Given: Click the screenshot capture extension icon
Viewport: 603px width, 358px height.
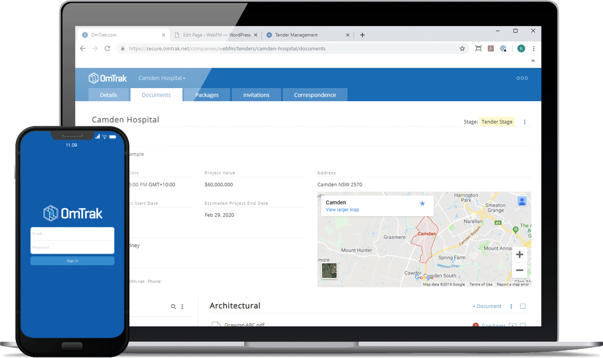Looking at the screenshot, I should point(479,49).
